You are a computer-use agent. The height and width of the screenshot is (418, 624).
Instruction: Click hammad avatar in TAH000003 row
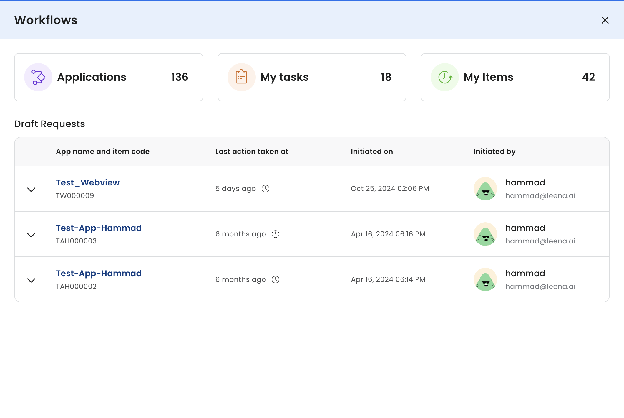click(x=485, y=234)
